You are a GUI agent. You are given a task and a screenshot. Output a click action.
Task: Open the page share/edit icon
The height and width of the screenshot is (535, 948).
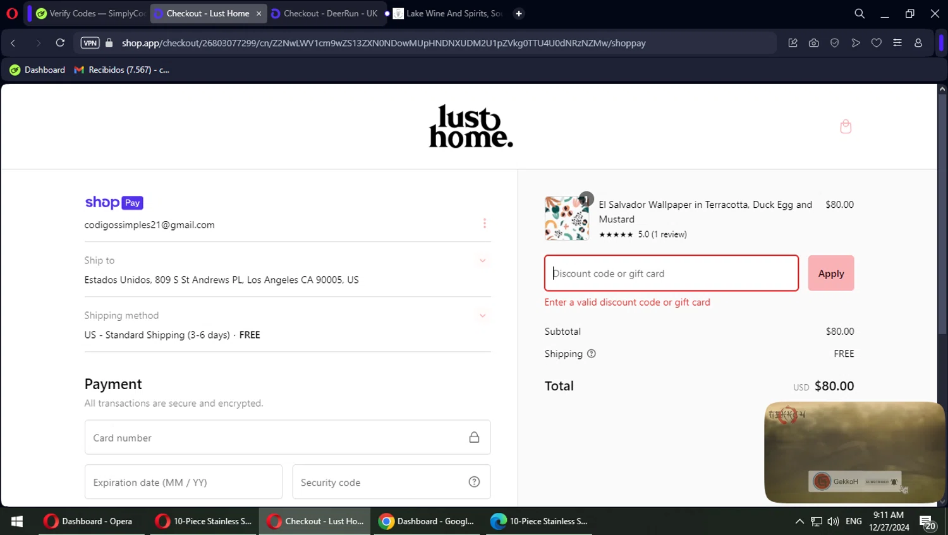(793, 43)
